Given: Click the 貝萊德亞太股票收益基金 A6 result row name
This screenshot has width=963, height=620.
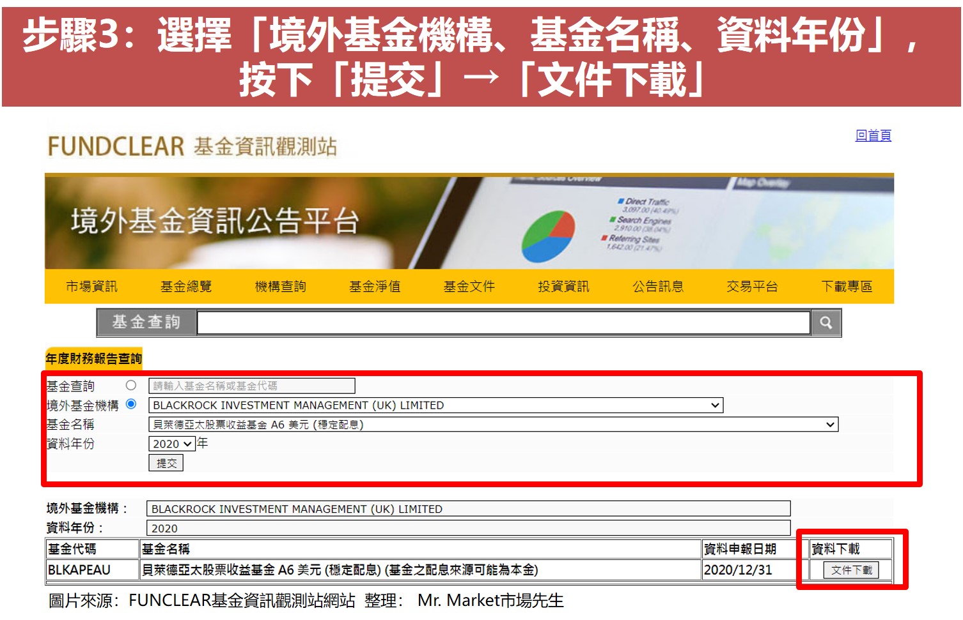Looking at the screenshot, I should click(x=420, y=570).
